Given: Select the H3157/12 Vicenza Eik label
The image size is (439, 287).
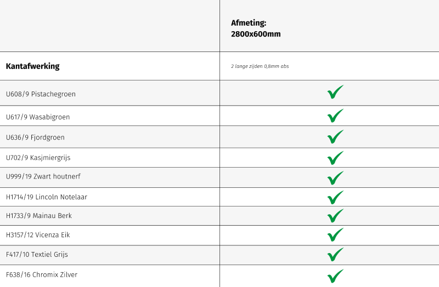Looking at the screenshot, I should point(38,235).
